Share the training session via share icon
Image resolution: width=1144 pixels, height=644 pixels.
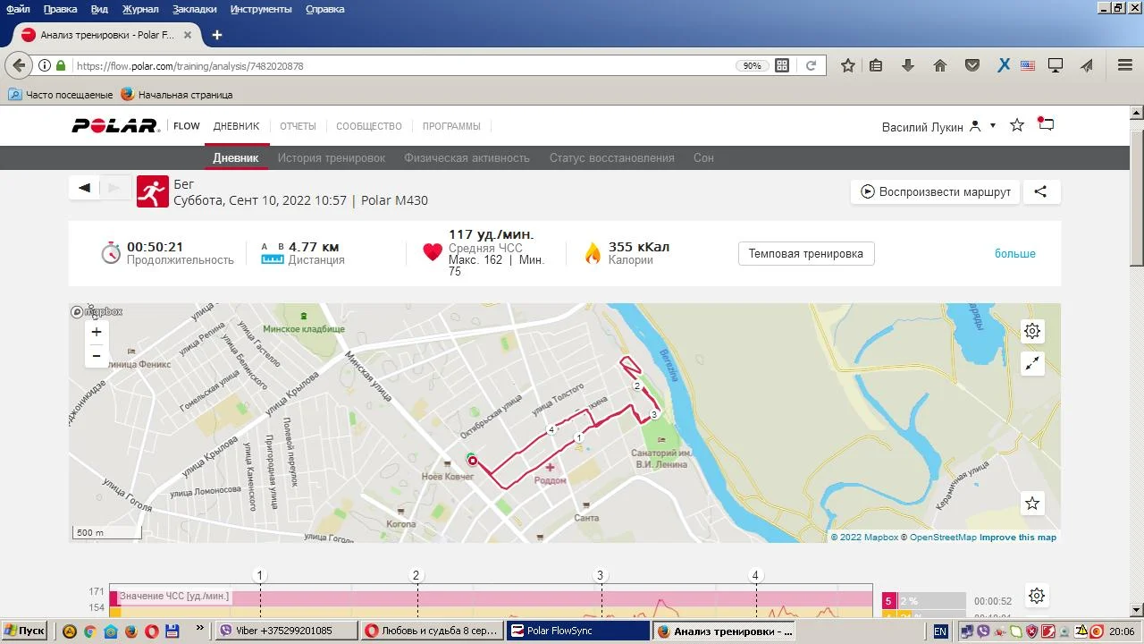tap(1040, 191)
